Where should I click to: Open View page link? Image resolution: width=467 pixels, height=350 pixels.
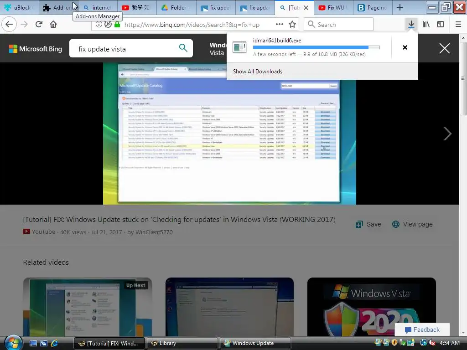(412, 224)
